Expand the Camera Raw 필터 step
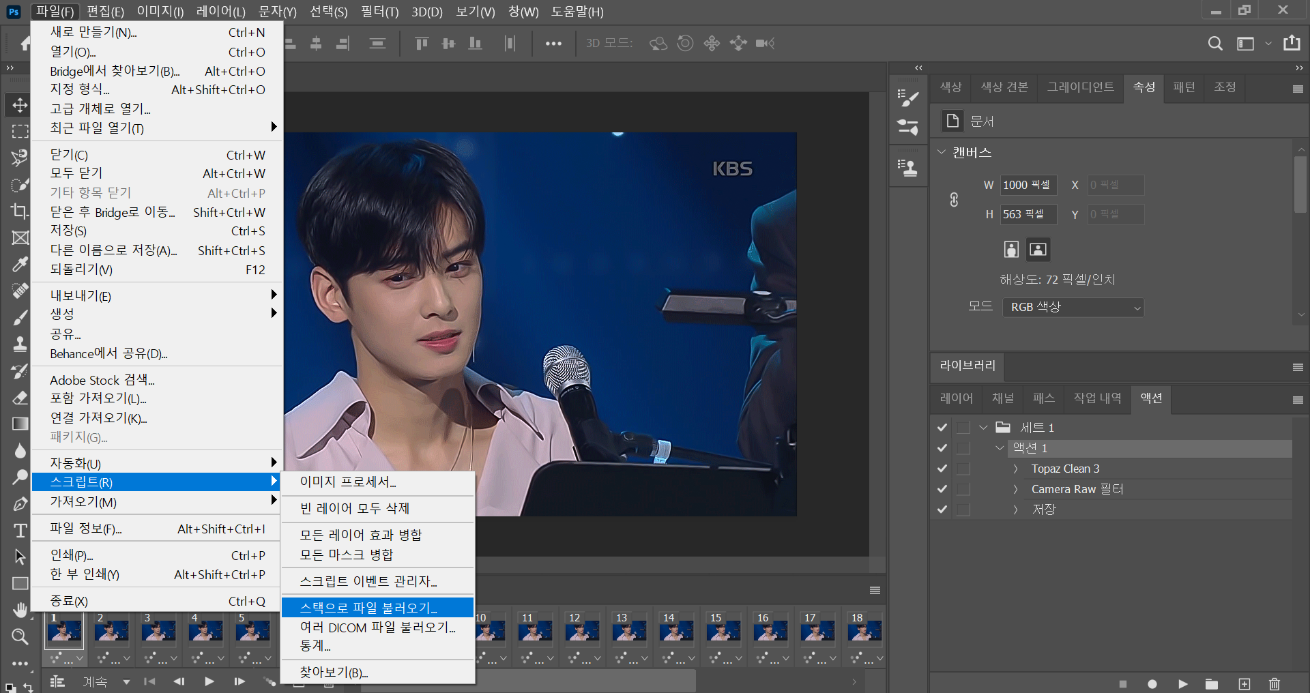 click(1015, 489)
